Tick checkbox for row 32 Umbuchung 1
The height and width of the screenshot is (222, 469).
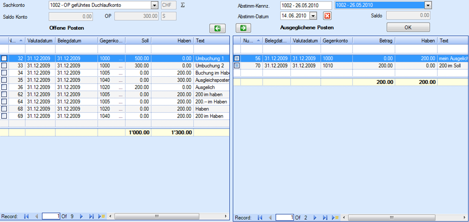point(4,59)
